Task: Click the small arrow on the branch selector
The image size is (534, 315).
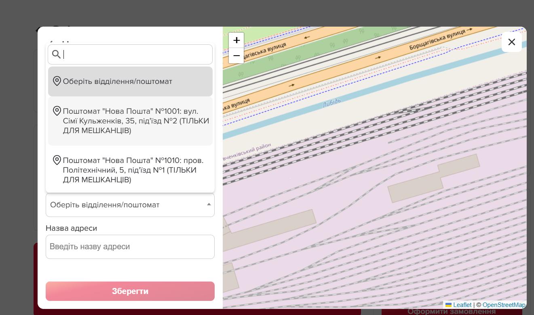Action: tap(209, 204)
